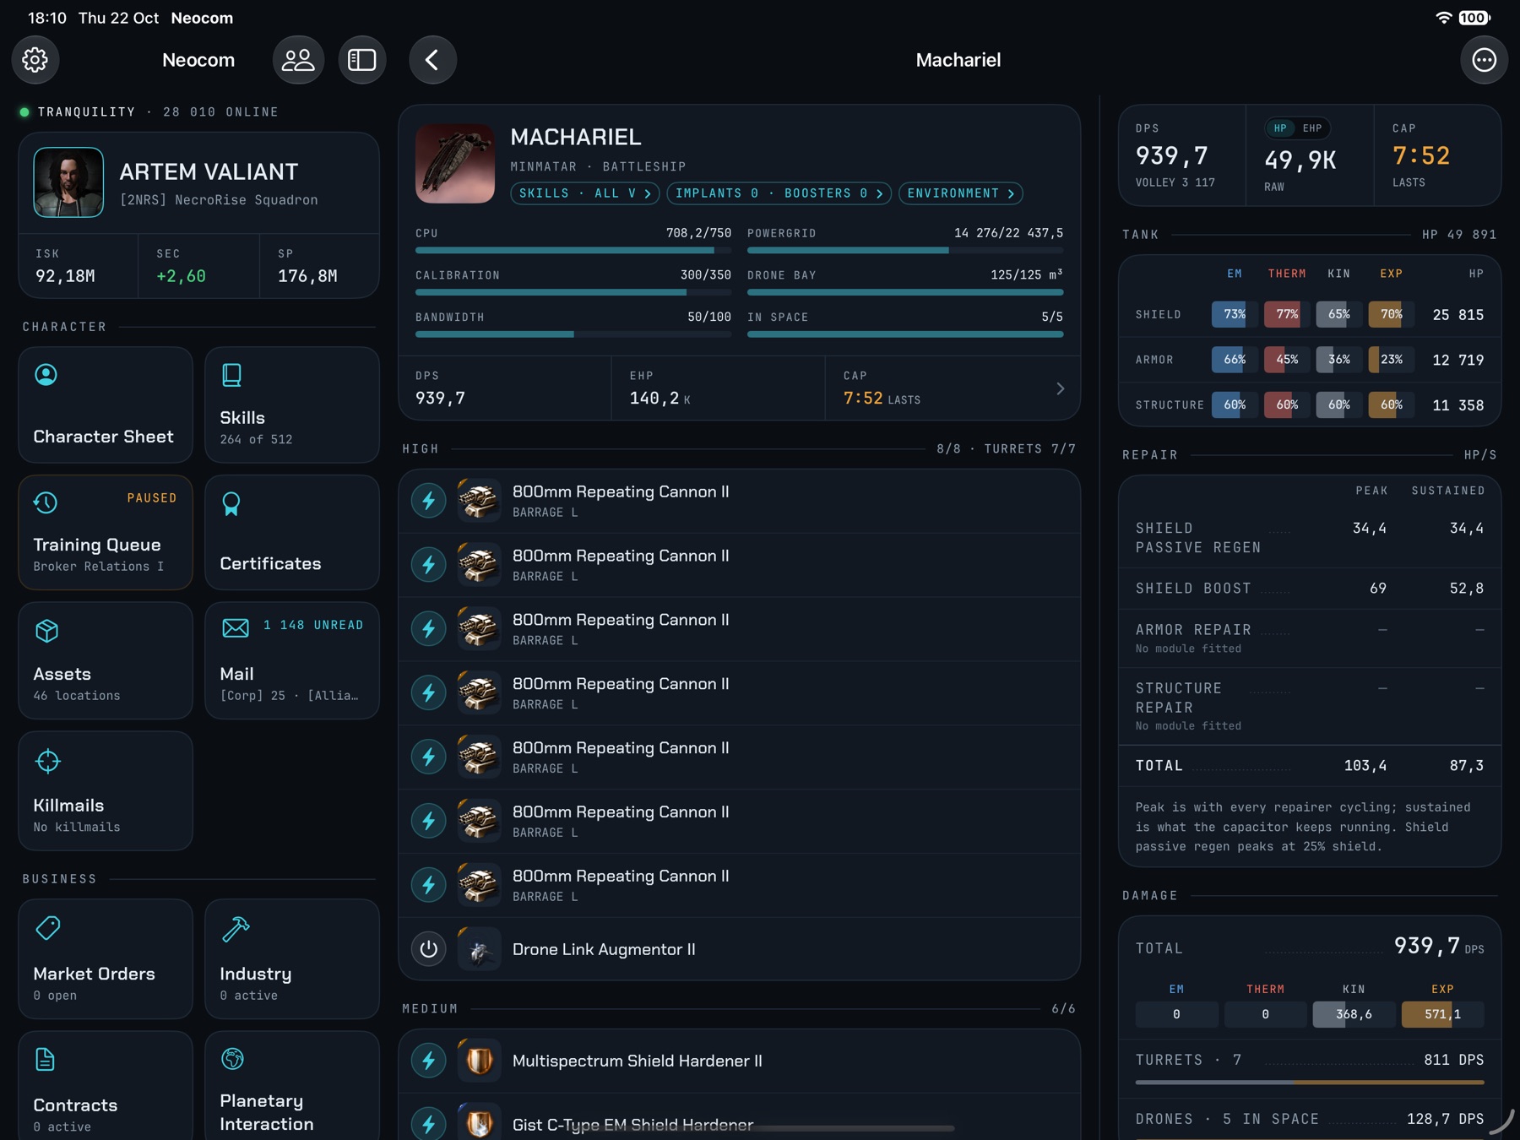Open the Machariel ship image
Viewport: 1520px width, 1140px height.
point(455,164)
